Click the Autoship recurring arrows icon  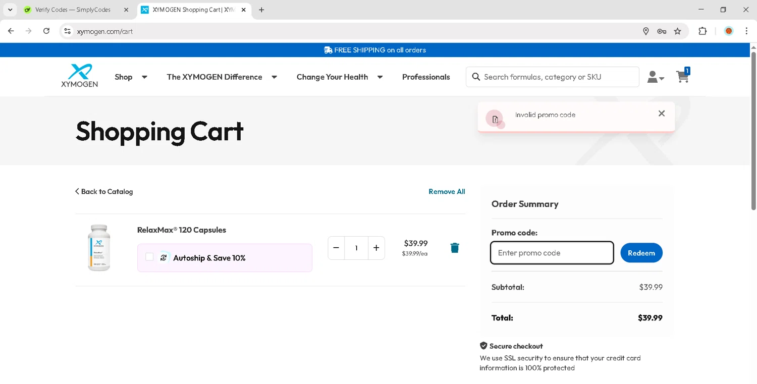[x=164, y=258]
